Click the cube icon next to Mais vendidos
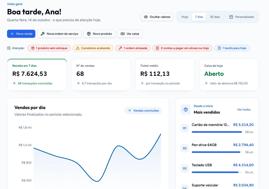The image size is (269, 189). 185,110
